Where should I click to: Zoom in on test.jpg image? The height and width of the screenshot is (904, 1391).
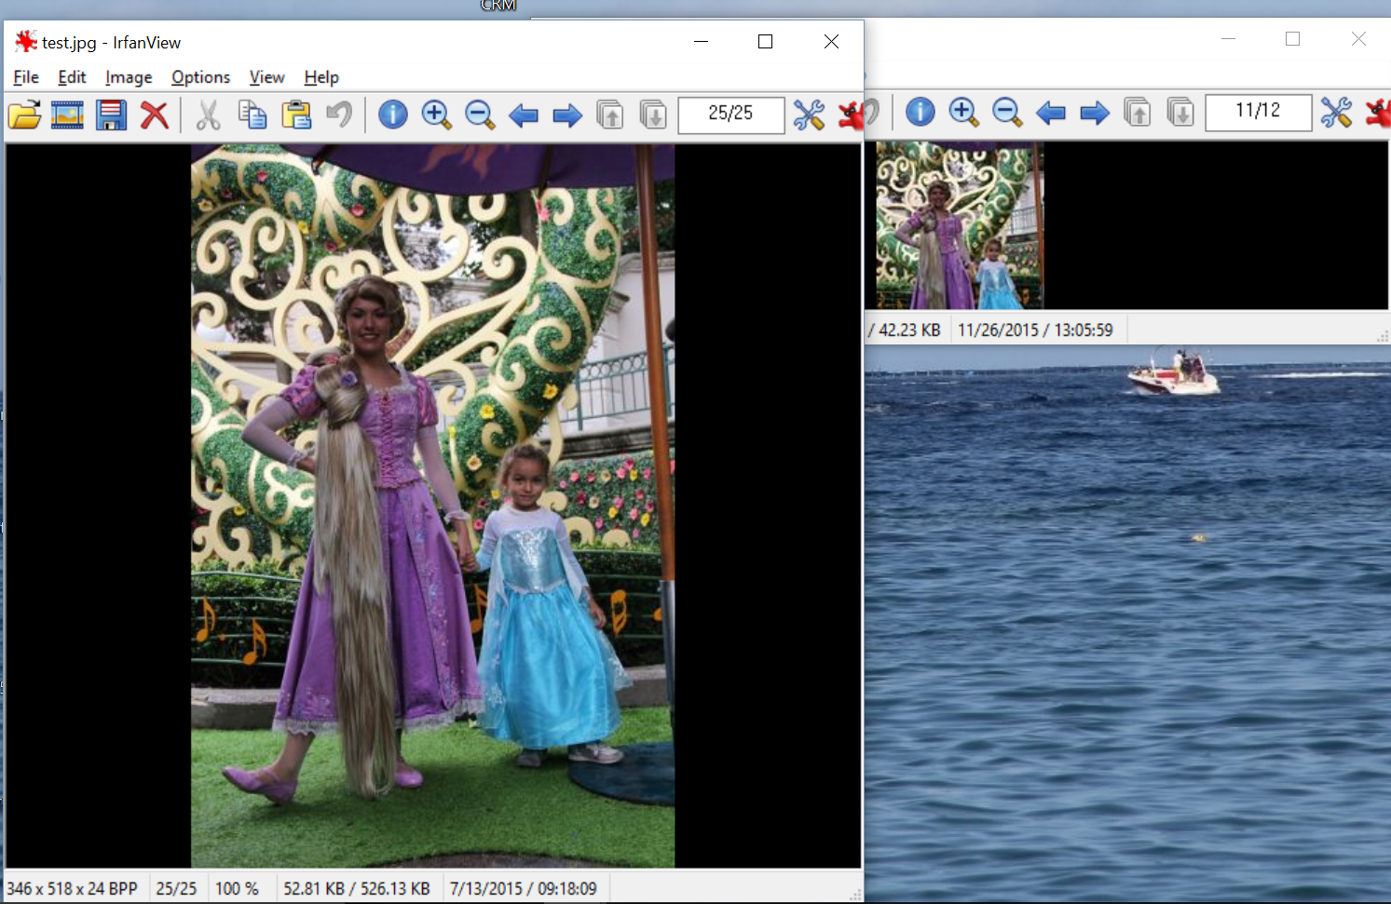pyautogui.click(x=436, y=115)
